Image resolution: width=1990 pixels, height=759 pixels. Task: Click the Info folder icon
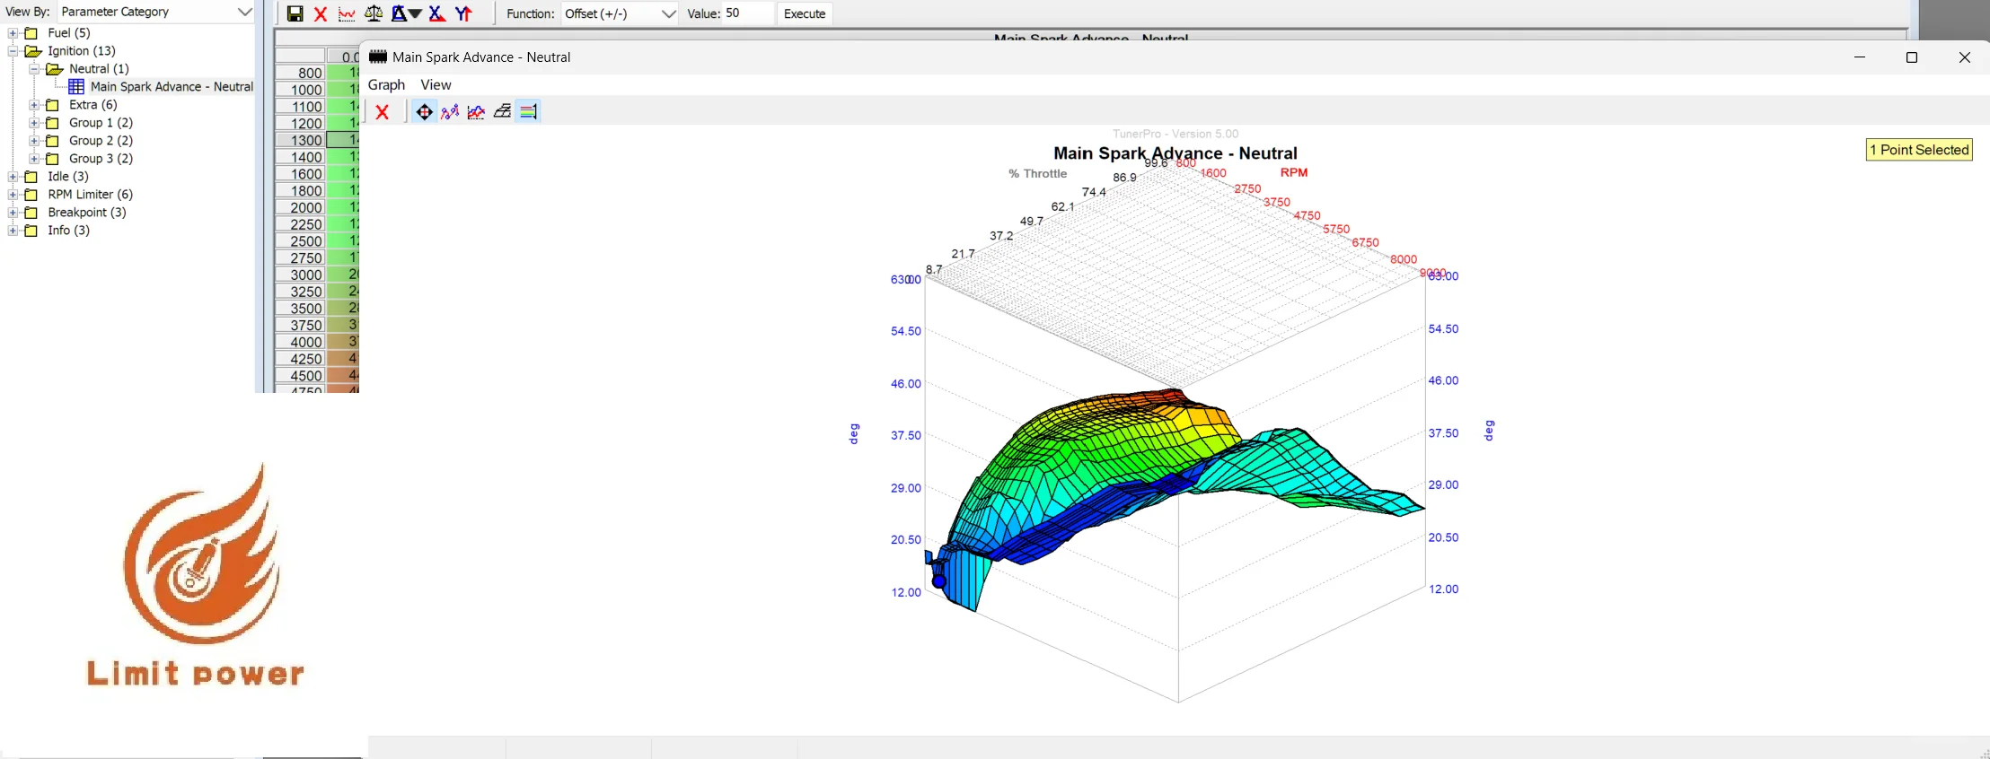point(31,231)
